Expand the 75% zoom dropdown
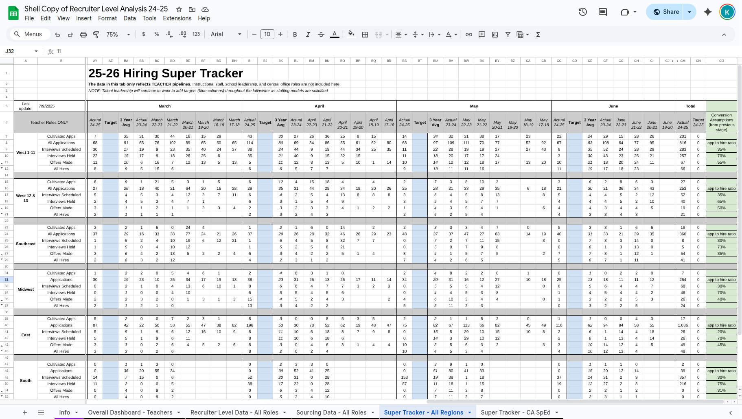This screenshot has width=742, height=419. point(129,34)
